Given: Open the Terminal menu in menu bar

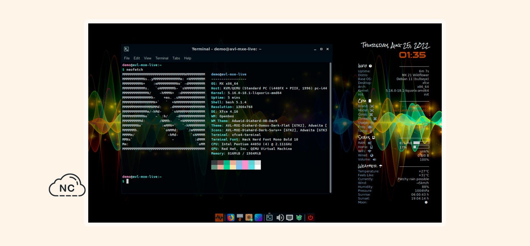Looking at the screenshot, I should 162,58.
